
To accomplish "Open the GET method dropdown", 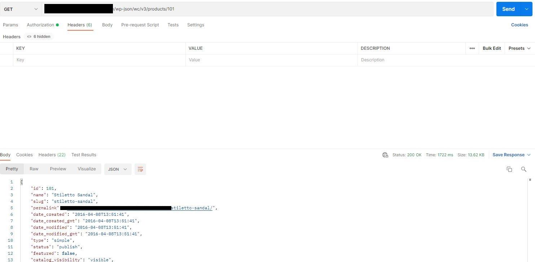I will pos(21,9).
